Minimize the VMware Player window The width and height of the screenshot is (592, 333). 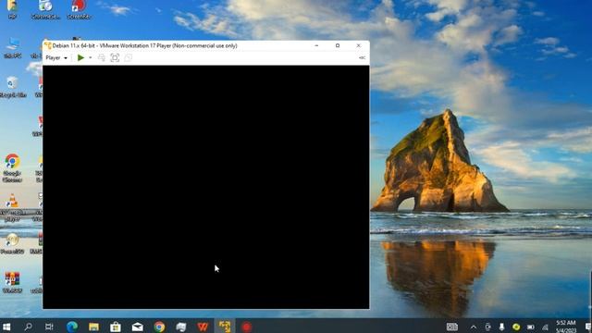click(x=316, y=45)
